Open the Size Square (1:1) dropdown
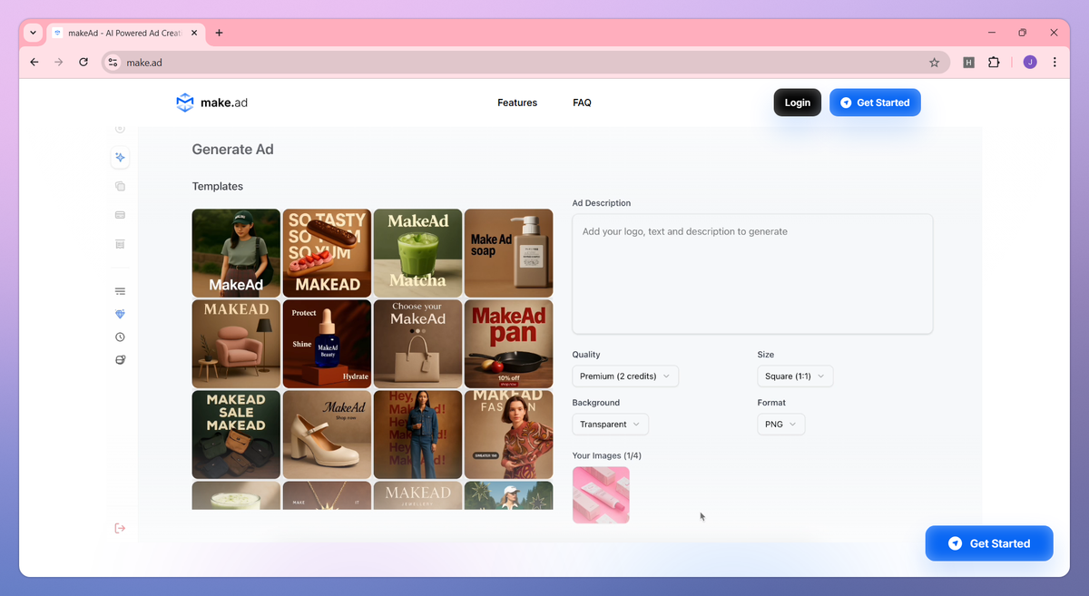Image resolution: width=1089 pixels, height=596 pixels. [795, 376]
